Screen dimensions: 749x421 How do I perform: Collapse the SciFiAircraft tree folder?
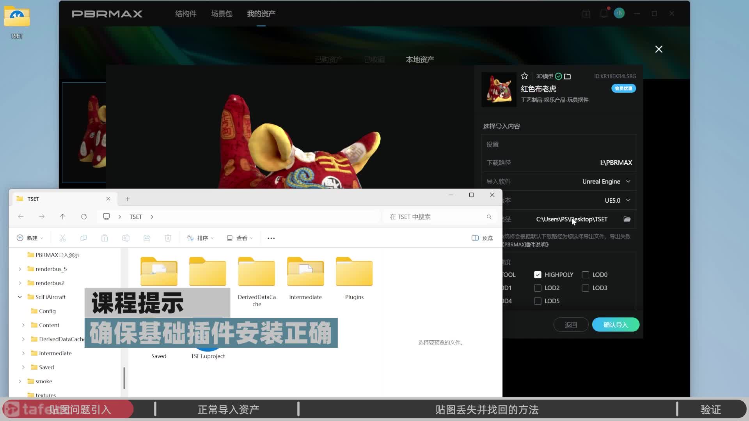(20, 297)
